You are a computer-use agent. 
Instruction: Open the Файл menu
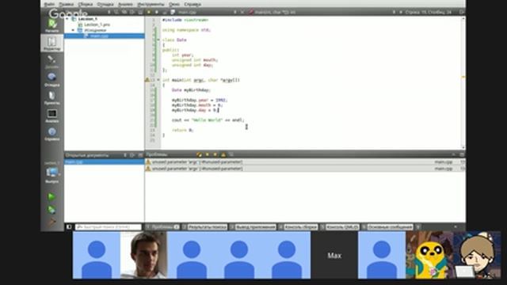(x=49, y=4)
